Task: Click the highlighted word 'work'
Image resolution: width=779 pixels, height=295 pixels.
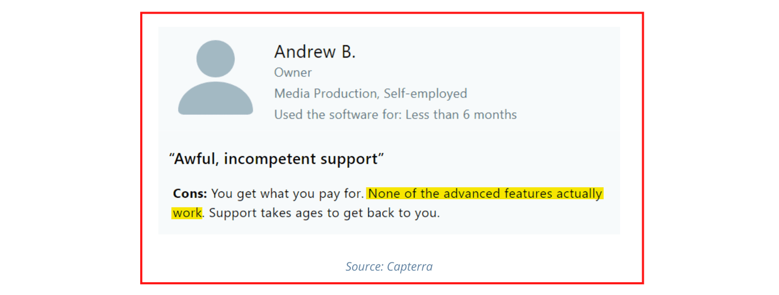Action: tap(187, 213)
